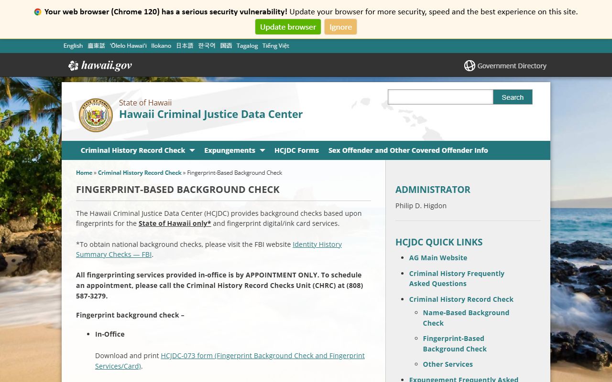Click the underlined State of Hawaii only* text
This screenshot has height=382, width=612.
175,223
